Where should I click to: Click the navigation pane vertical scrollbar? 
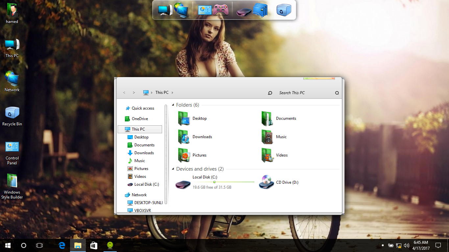pyautogui.click(x=166, y=154)
